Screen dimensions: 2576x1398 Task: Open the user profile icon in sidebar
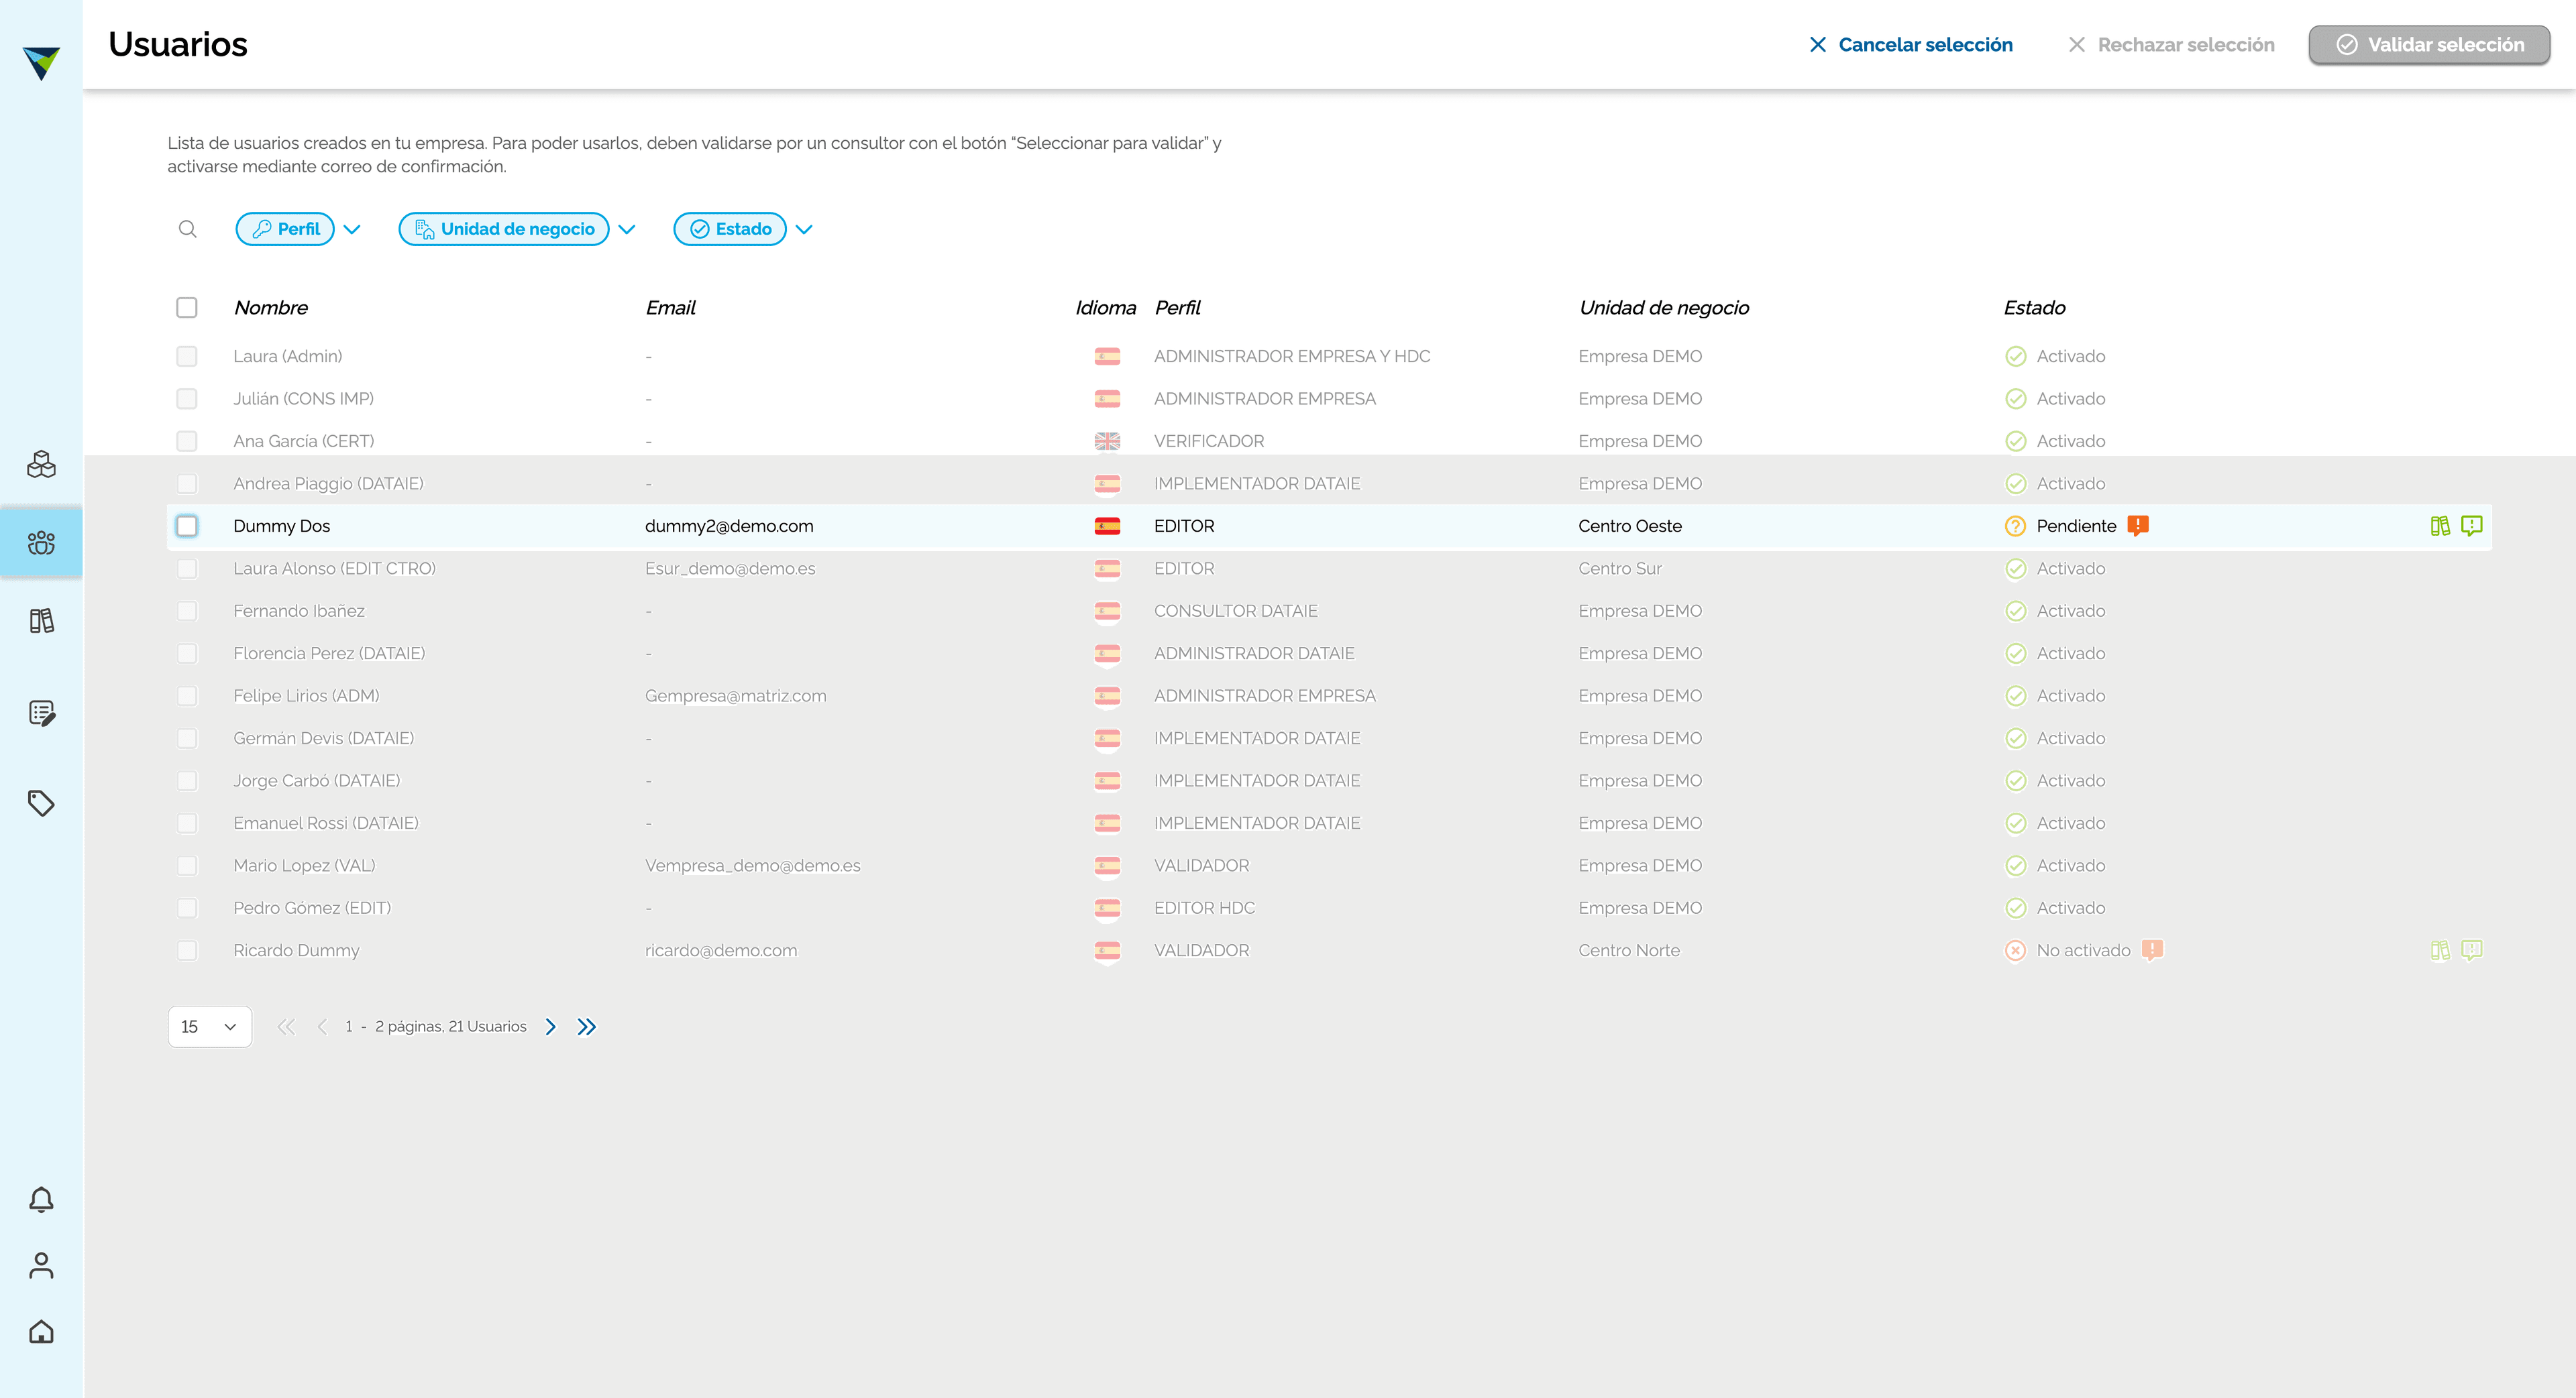pyautogui.click(x=41, y=1265)
